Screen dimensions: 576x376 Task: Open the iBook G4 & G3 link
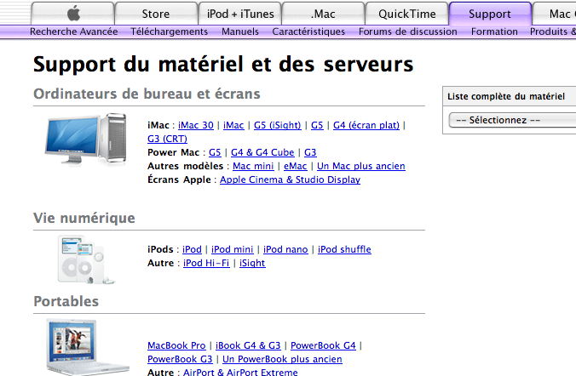pyautogui.click(x=248, y=345)
